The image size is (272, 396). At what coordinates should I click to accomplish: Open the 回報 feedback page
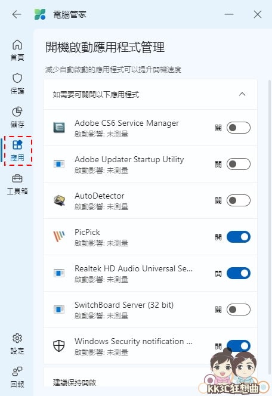(17, 377)
